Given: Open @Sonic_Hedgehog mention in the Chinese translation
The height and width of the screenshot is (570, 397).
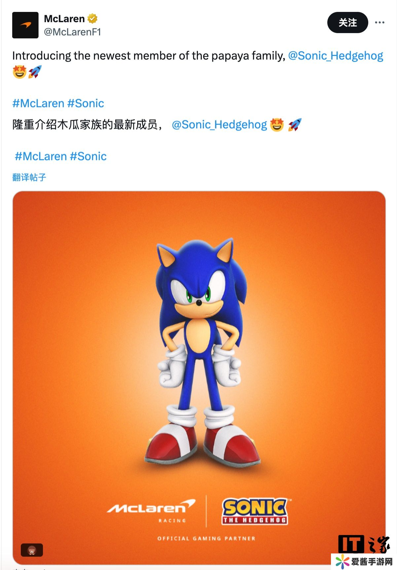Looking at the screenshot, I should pyautogui.click(x=219, y=125).
